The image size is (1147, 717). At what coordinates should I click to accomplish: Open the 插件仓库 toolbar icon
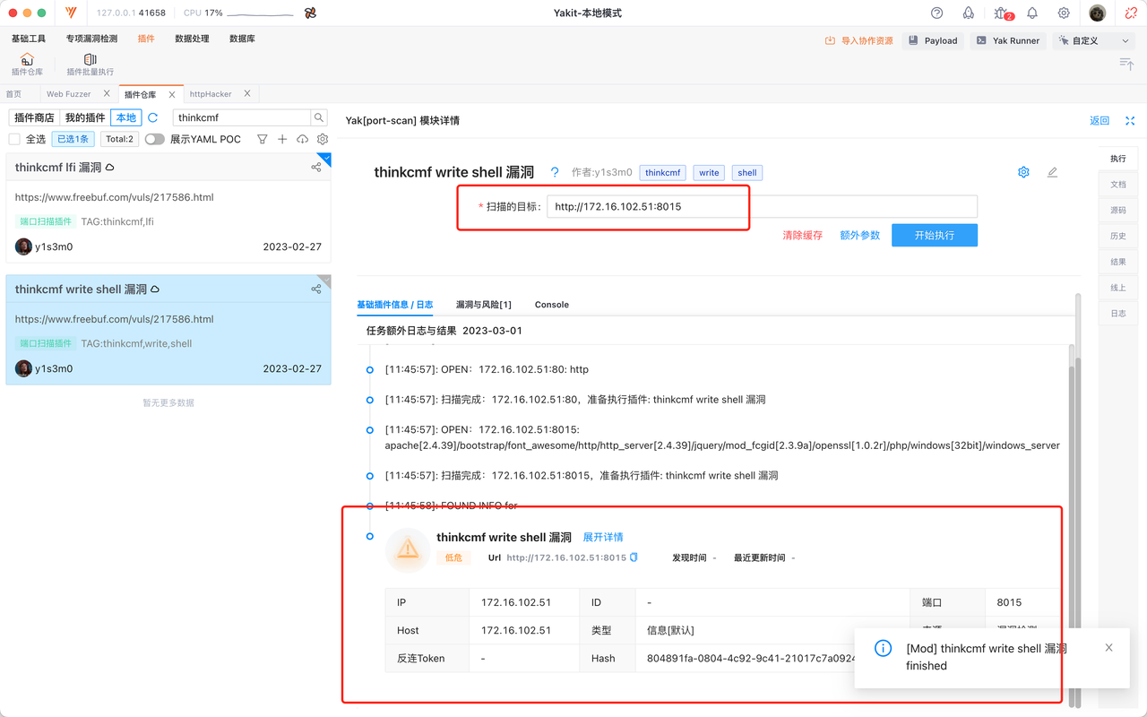27,65
